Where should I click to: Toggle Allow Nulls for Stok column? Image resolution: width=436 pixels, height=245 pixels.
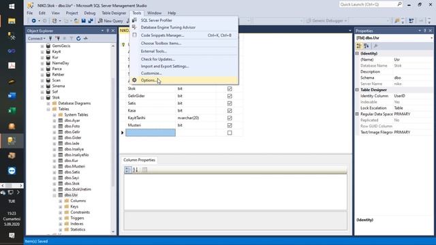coord(230,89)
